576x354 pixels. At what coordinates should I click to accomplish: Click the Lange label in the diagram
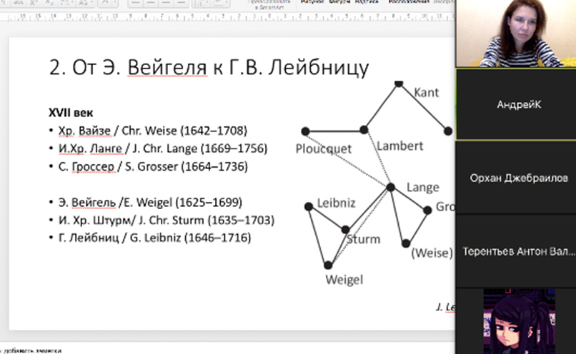coord(422,187)
